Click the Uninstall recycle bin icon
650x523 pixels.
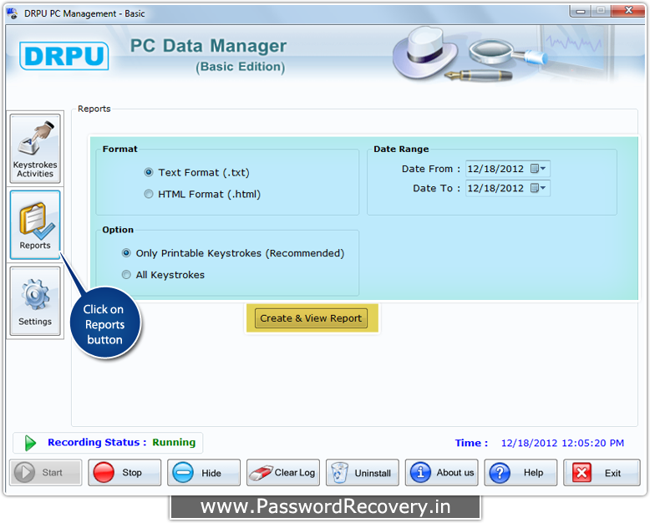pyautogui.click(x=340, y=473)
